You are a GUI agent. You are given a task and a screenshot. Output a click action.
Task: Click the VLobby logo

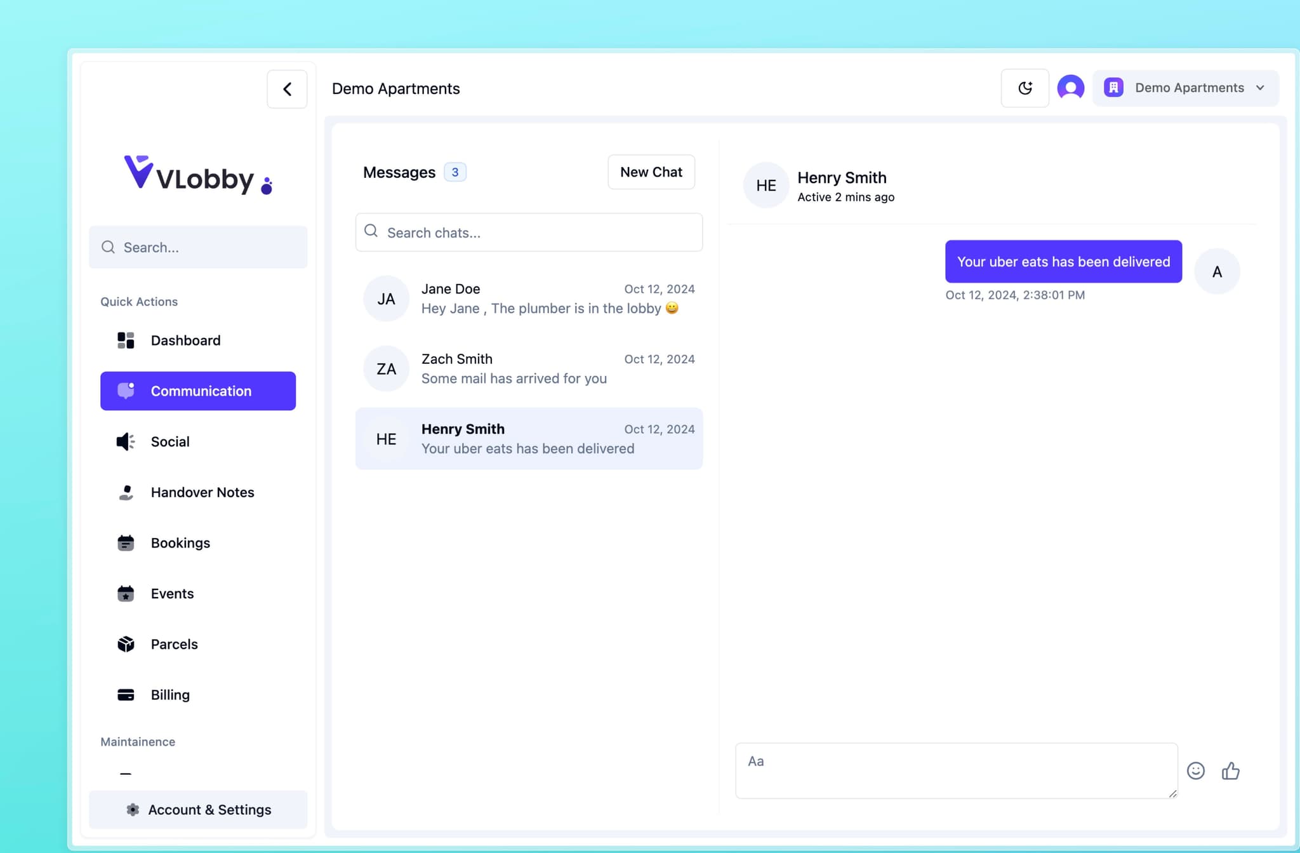pyautogui.click(x=197, y=174)
